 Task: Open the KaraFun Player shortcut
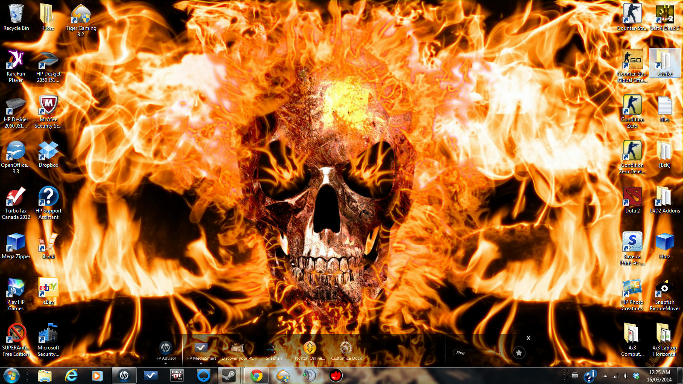[x=16, y=61]
